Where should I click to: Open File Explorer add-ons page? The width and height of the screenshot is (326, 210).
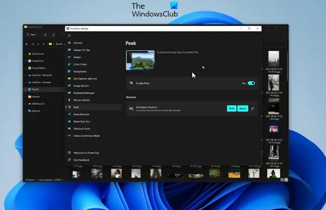[85, 79]
